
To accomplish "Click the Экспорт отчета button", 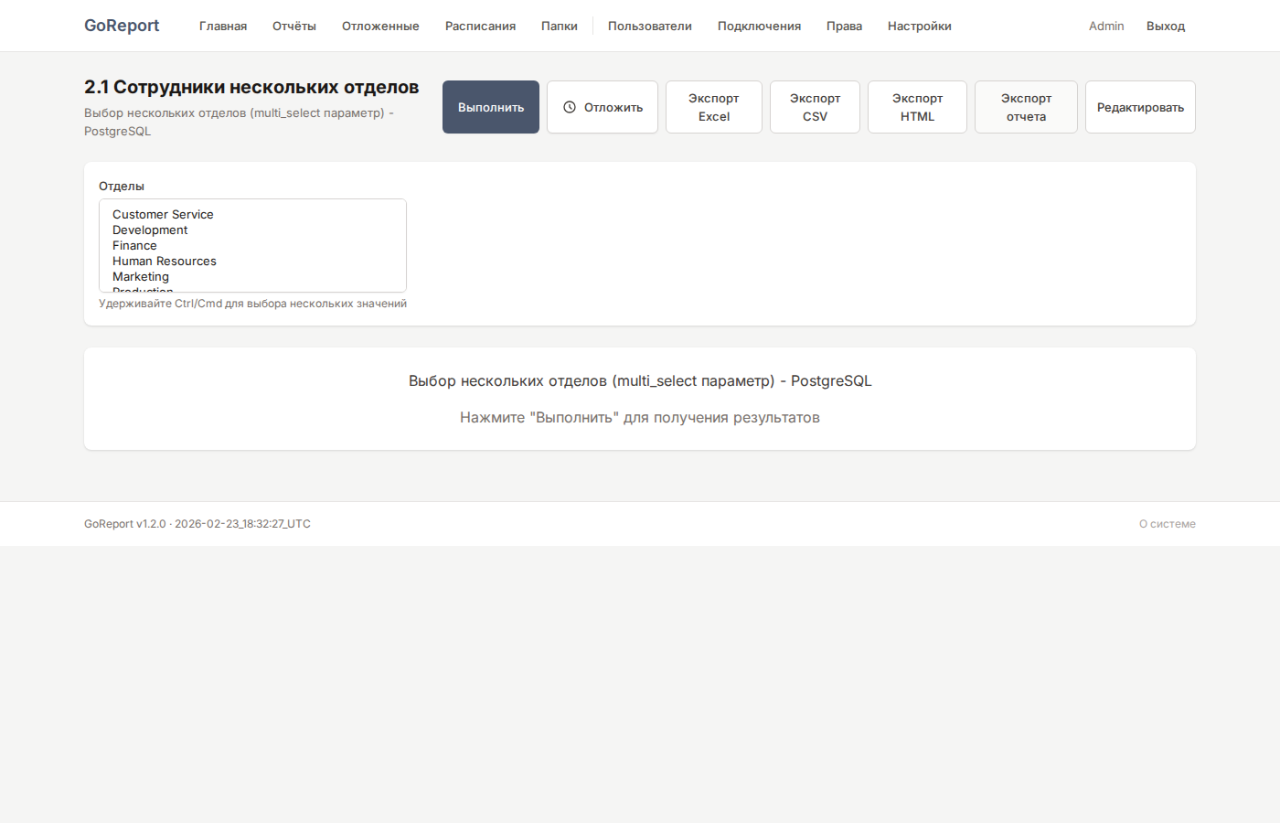I will click(1025, 107).
